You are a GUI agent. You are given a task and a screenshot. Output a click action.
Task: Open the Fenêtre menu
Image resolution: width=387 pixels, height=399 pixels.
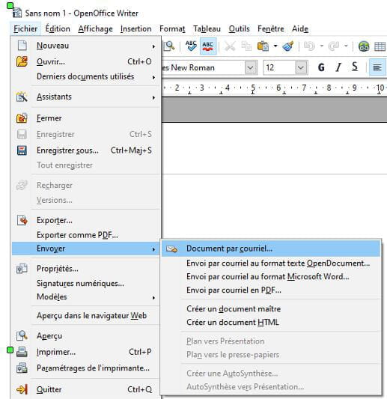[x=271, y=28]
